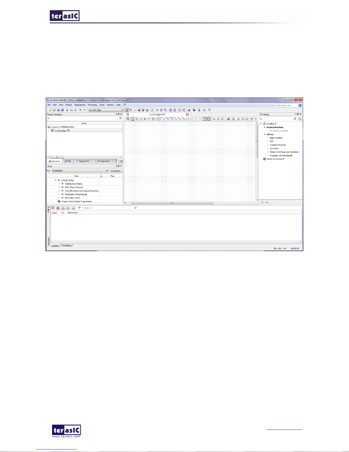
Task: Click the Program Device programmer icon in Tasks
Action: click(x=59, y=201)
